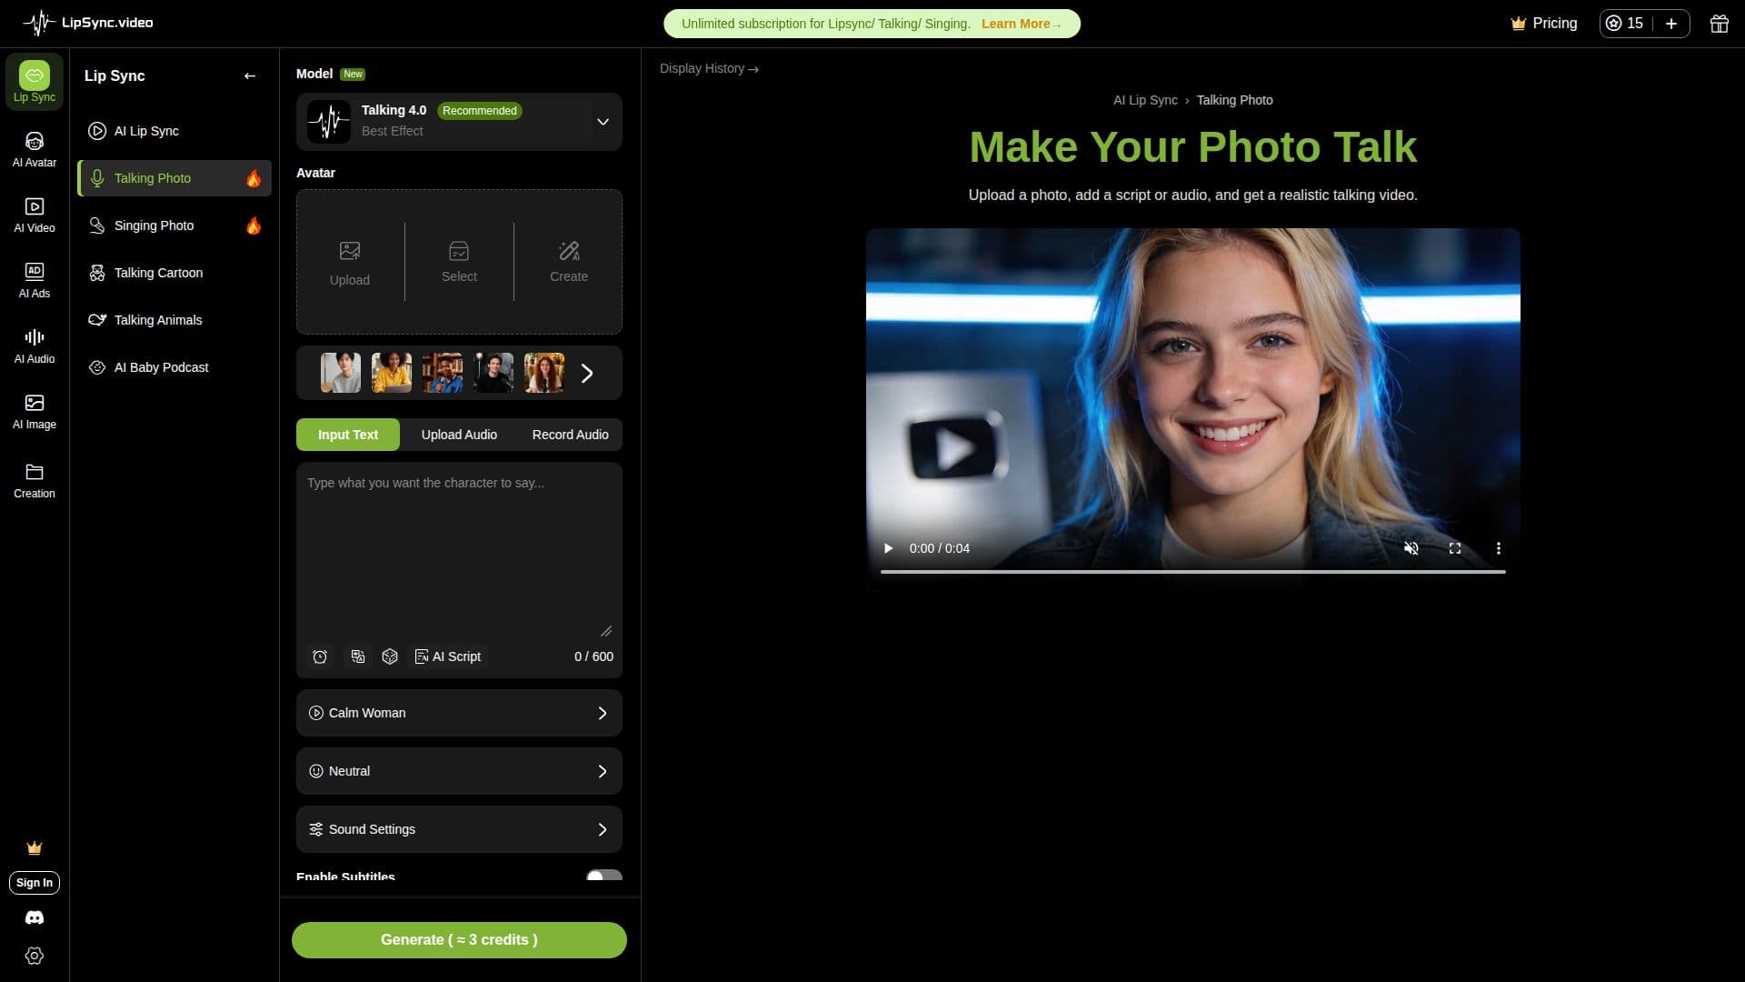Image resolution: width=1745 pixels, height=982 pixels.
Task: Select AI Lip Sync menu item
Action: [x=174, y=131]
